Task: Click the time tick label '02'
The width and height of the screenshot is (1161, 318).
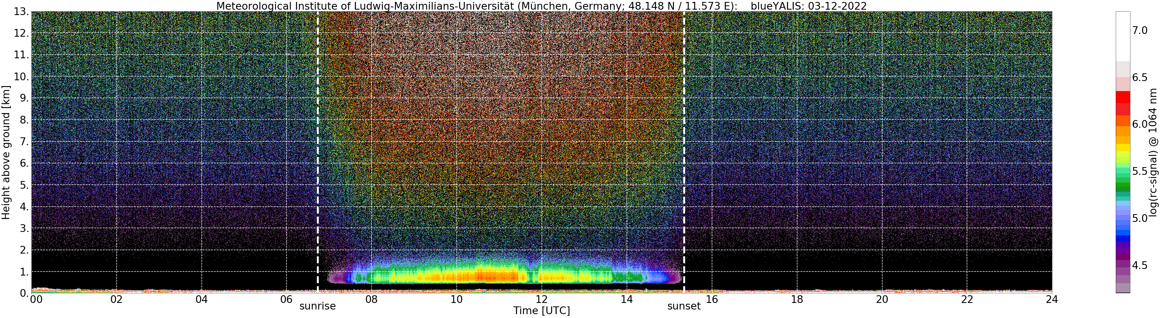Action: point(116,299)
